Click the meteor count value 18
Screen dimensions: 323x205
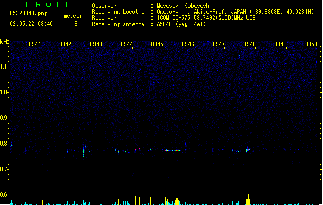coord(74,24)
